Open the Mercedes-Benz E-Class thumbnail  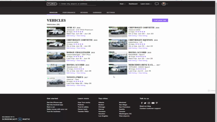[x=118, y=69]
